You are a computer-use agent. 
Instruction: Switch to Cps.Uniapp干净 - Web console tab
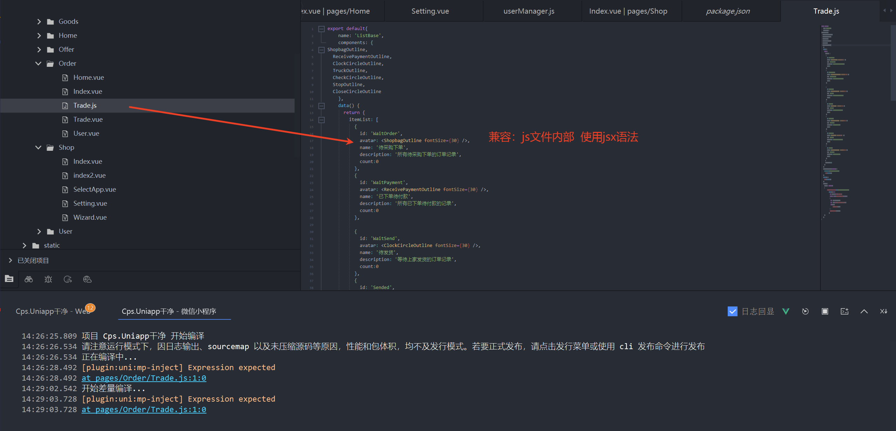(52, 311)
